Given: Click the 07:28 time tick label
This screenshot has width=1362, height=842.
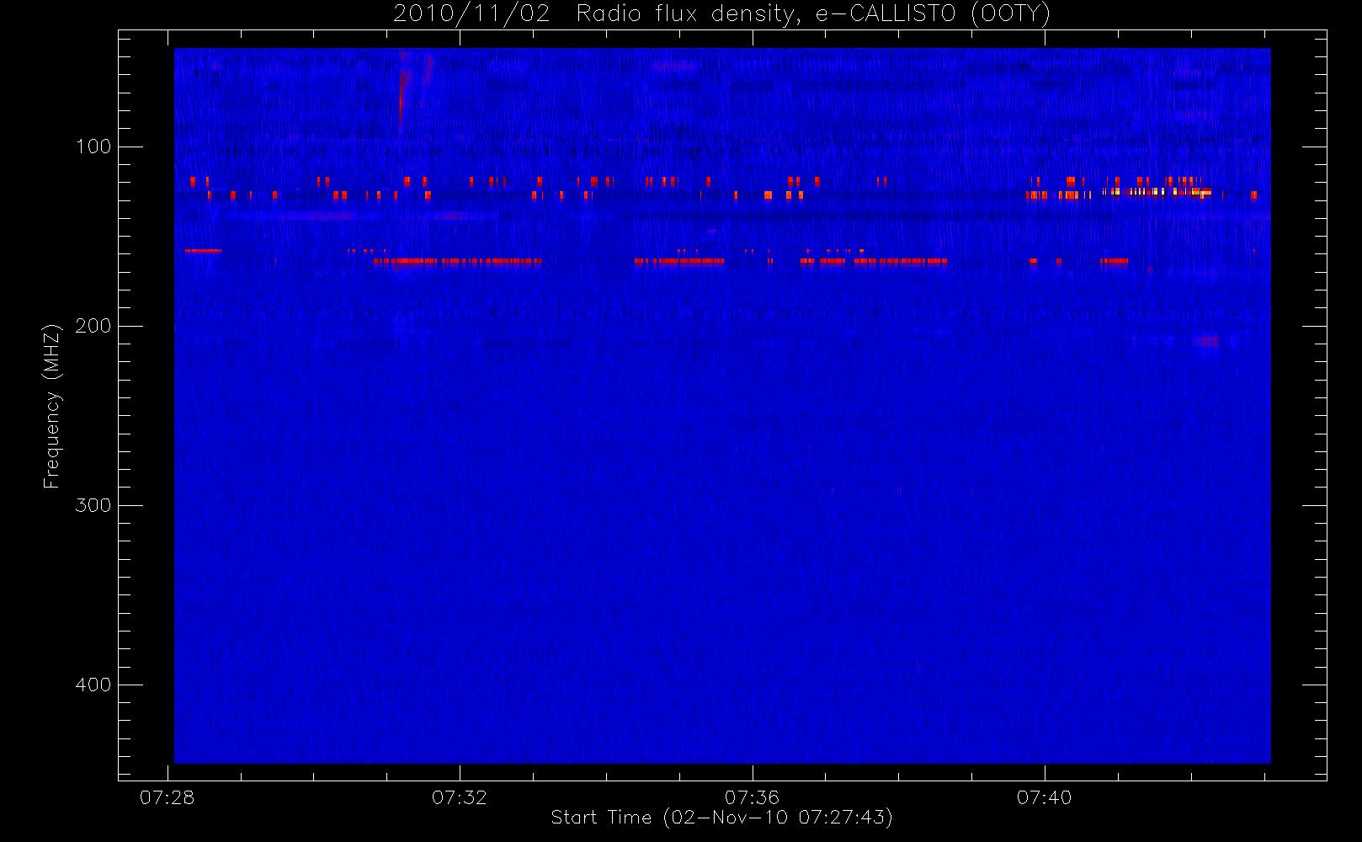Looking at the screenshot, I should [167, 797].
